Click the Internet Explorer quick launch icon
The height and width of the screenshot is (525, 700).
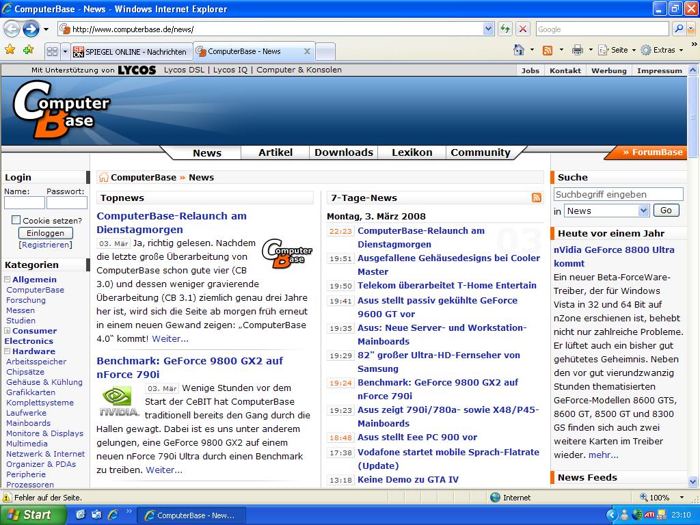pos(113,515)
